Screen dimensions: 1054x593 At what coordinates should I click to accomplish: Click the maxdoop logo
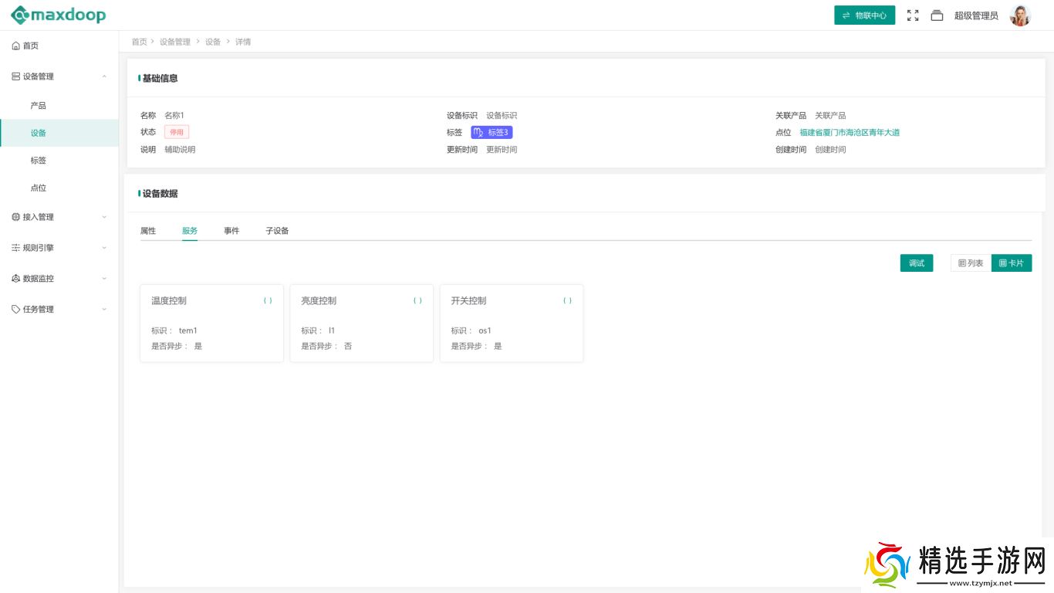point(58,15)
